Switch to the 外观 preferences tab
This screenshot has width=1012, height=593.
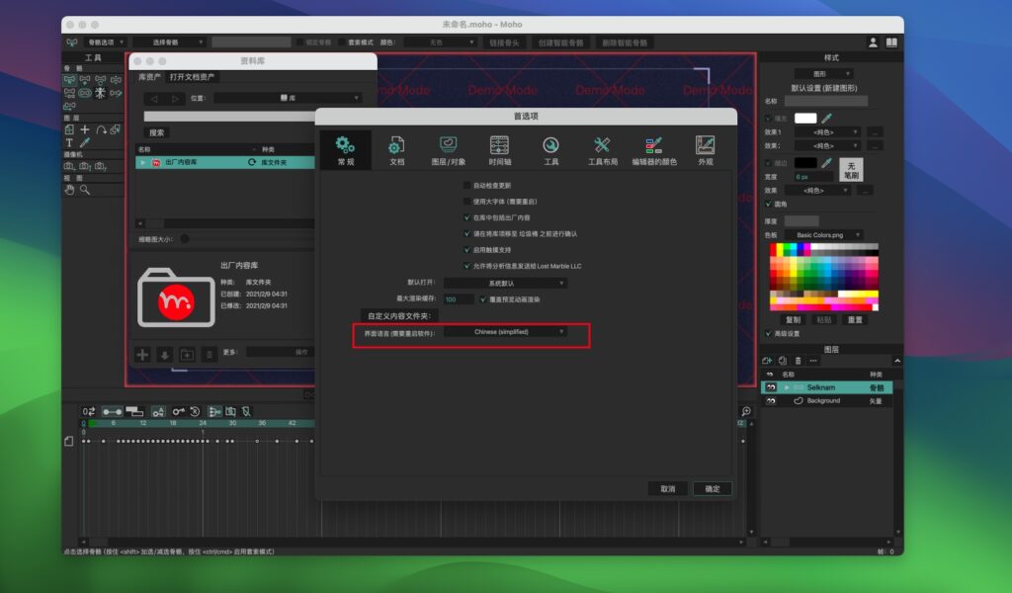point(704,150)
